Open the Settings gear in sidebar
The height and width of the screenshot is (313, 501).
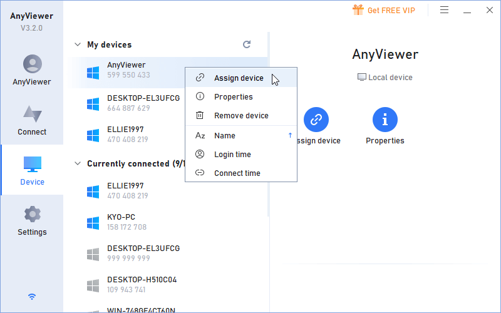coord(32,215)
